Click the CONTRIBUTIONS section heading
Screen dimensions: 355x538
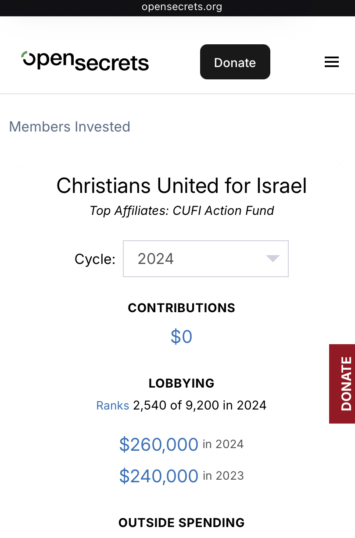182,308
